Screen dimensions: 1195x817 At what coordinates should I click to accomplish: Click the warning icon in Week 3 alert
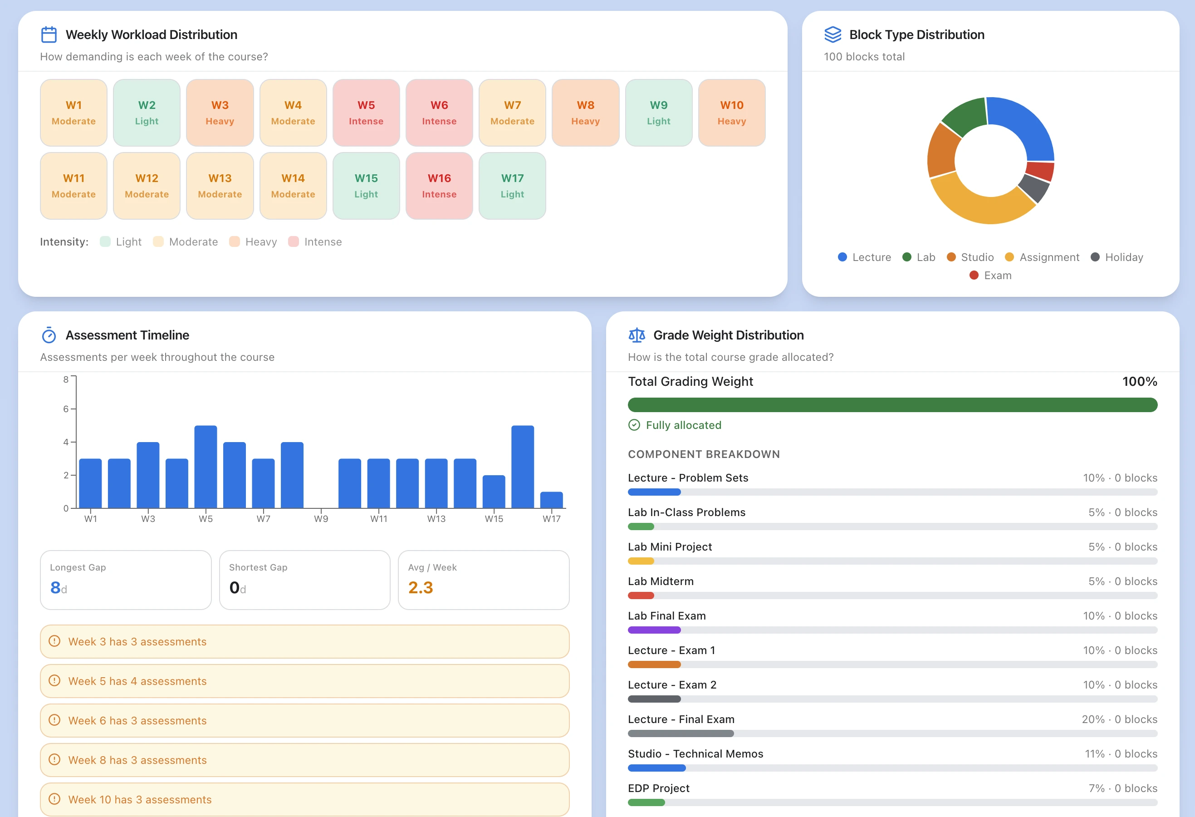(x=54, y=641)
